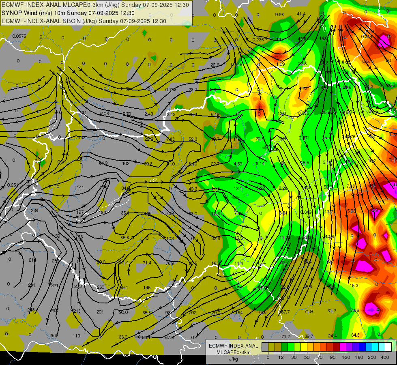Click the map value '28.7'
Screen dimensions: 397x365
pyautogui.click(x=193, y=89)
